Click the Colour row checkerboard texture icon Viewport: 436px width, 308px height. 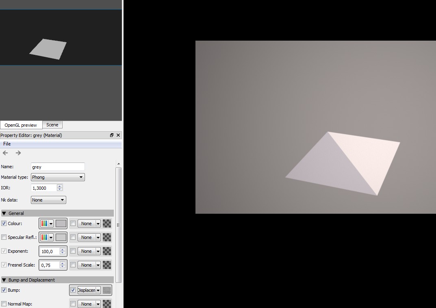[x=107, y=223]
